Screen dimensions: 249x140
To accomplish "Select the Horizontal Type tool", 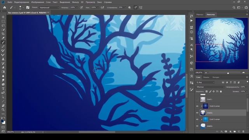I will point(3,89).
